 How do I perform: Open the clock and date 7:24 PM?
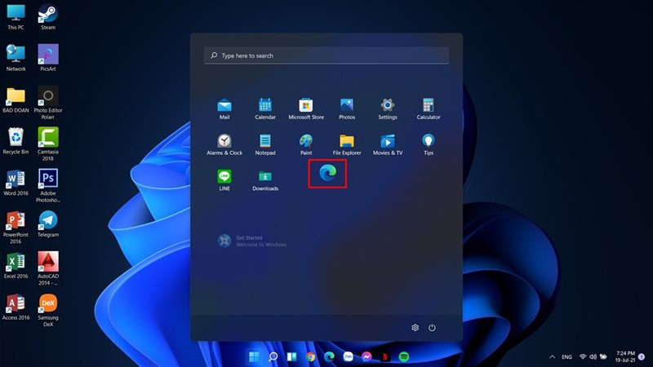(x=625, y=356)
